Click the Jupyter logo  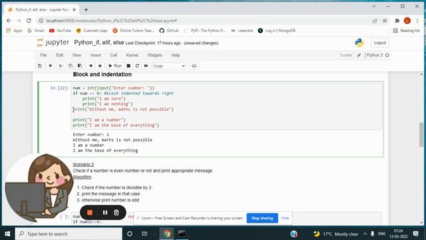(x=53, y=43)
